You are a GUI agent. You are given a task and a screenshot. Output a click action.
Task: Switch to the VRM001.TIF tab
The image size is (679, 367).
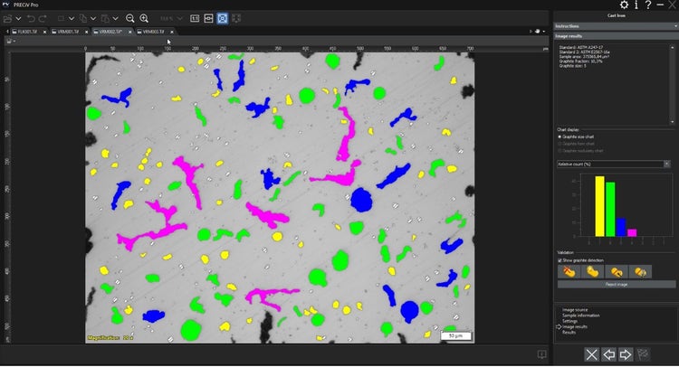66,31
